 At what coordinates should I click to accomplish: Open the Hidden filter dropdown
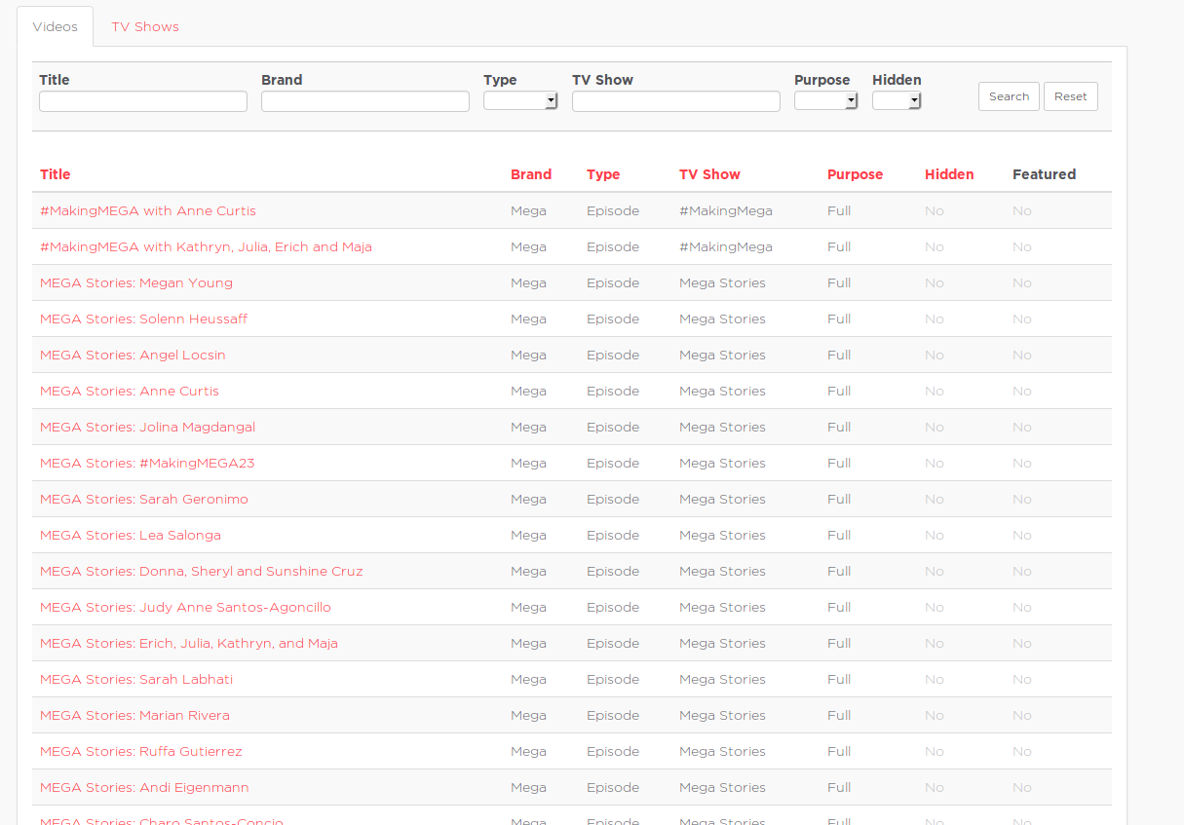point(897,100)
